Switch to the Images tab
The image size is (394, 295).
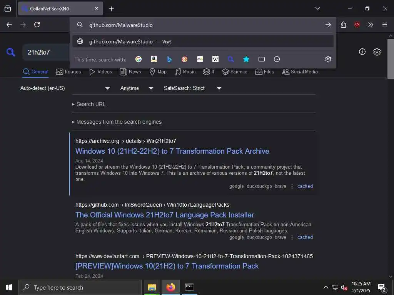coord(68,72)
